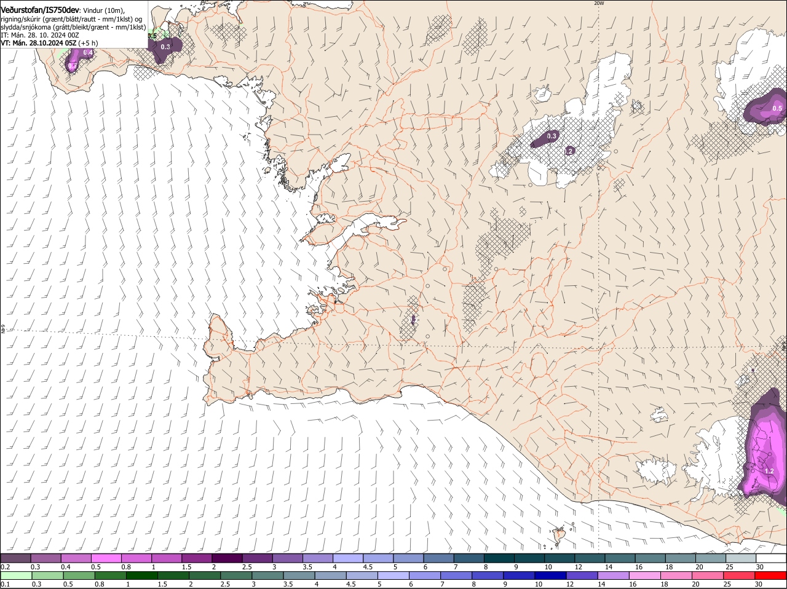
Task: Click the 0.7 precipitation value on the map
Action: click(73, 66)
